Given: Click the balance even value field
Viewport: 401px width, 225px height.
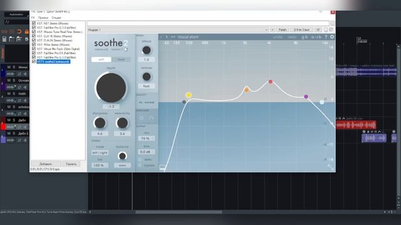Looking at the screenshot, I should (122, 165).
